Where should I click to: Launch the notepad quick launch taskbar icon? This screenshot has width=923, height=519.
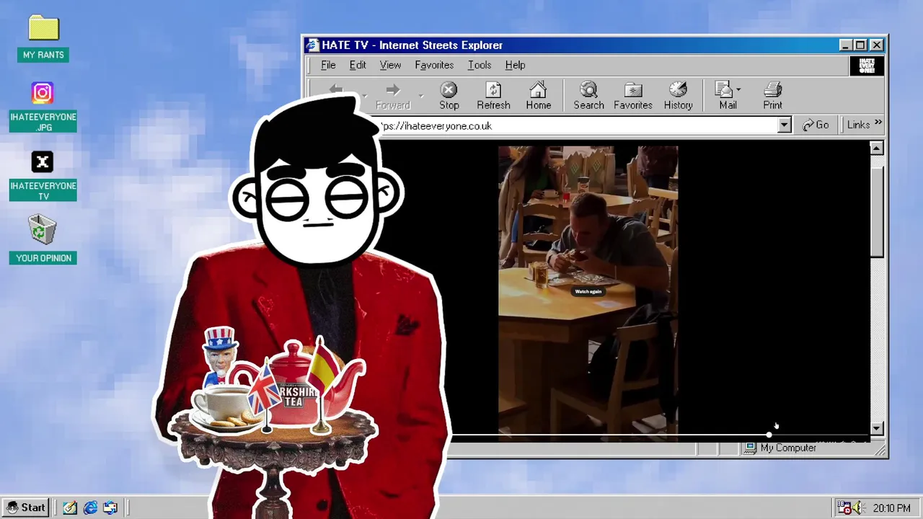coord(70,507)
